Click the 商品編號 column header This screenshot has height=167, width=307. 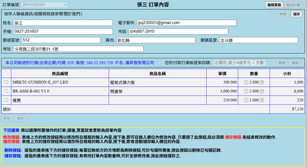click(60, 74)
